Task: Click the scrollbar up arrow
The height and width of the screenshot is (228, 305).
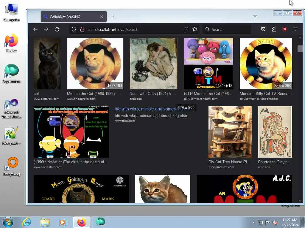Action: pos(300,38)
